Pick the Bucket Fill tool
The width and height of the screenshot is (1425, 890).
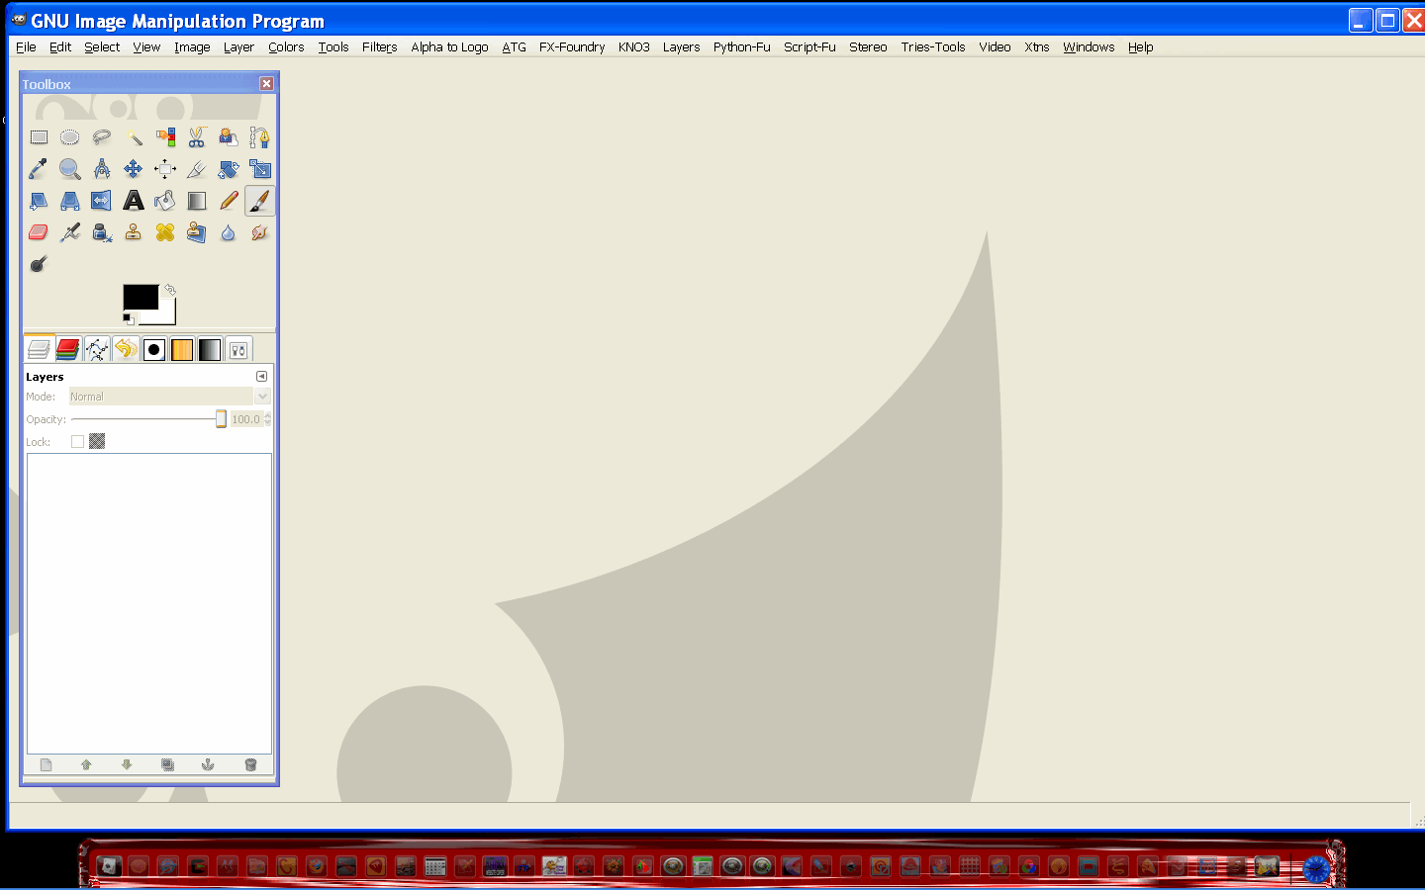[x=165, y=201]
